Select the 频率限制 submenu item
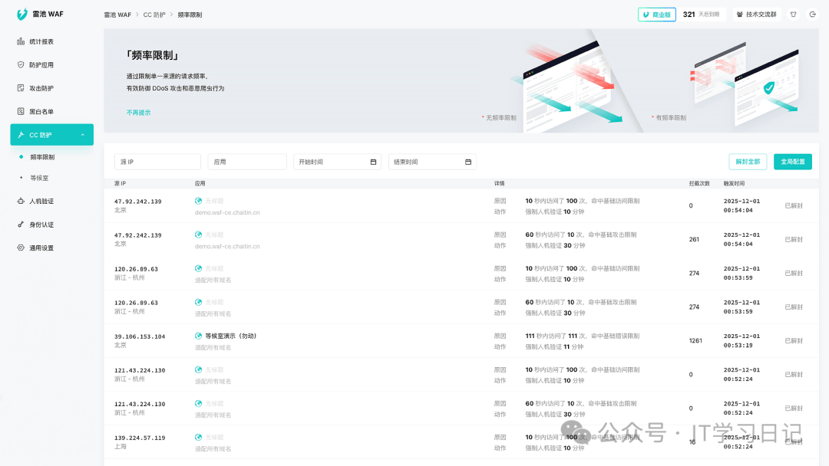 [42, 157]
